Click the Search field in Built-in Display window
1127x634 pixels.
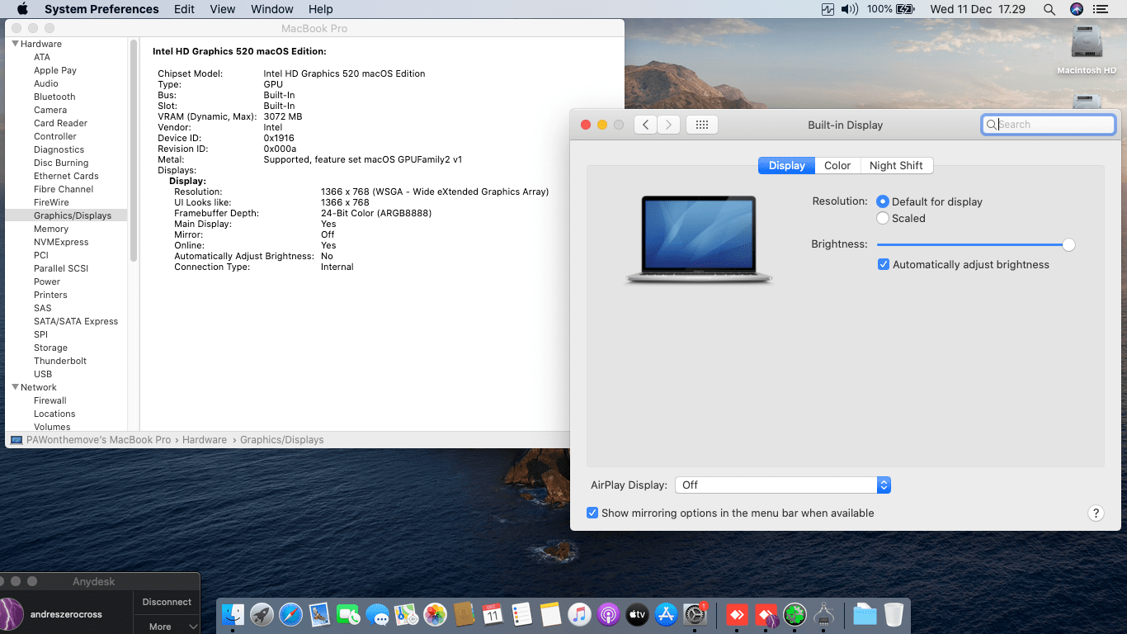[x=1048, y=124]
